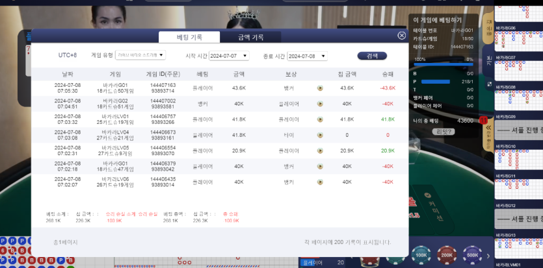Viewport: 543px width, 268px height.
Task: Close the betting record dialog
Action: 401,36
